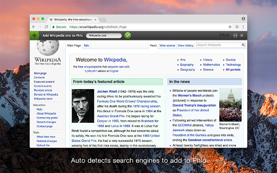Click the URL address bar
The height and width of the screenshot is (173, 277).
(x=142, y=27)
